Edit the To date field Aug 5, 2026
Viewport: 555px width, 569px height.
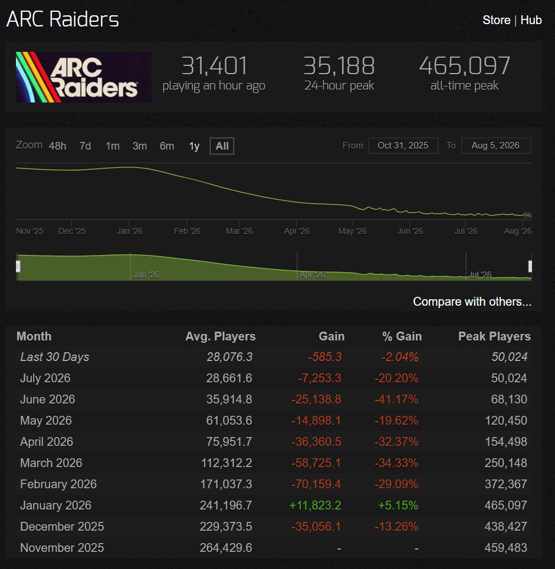[x=496, y=145]
